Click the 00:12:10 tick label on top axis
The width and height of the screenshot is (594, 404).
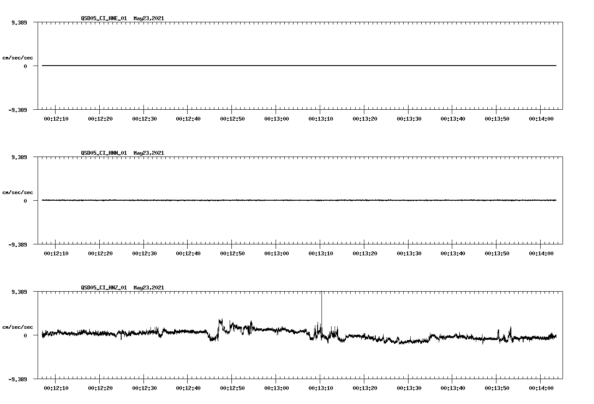point(56,118)
